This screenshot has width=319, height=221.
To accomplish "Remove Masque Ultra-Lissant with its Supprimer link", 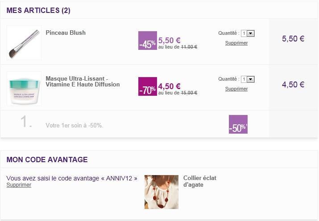I will click(x=236, y=89).
